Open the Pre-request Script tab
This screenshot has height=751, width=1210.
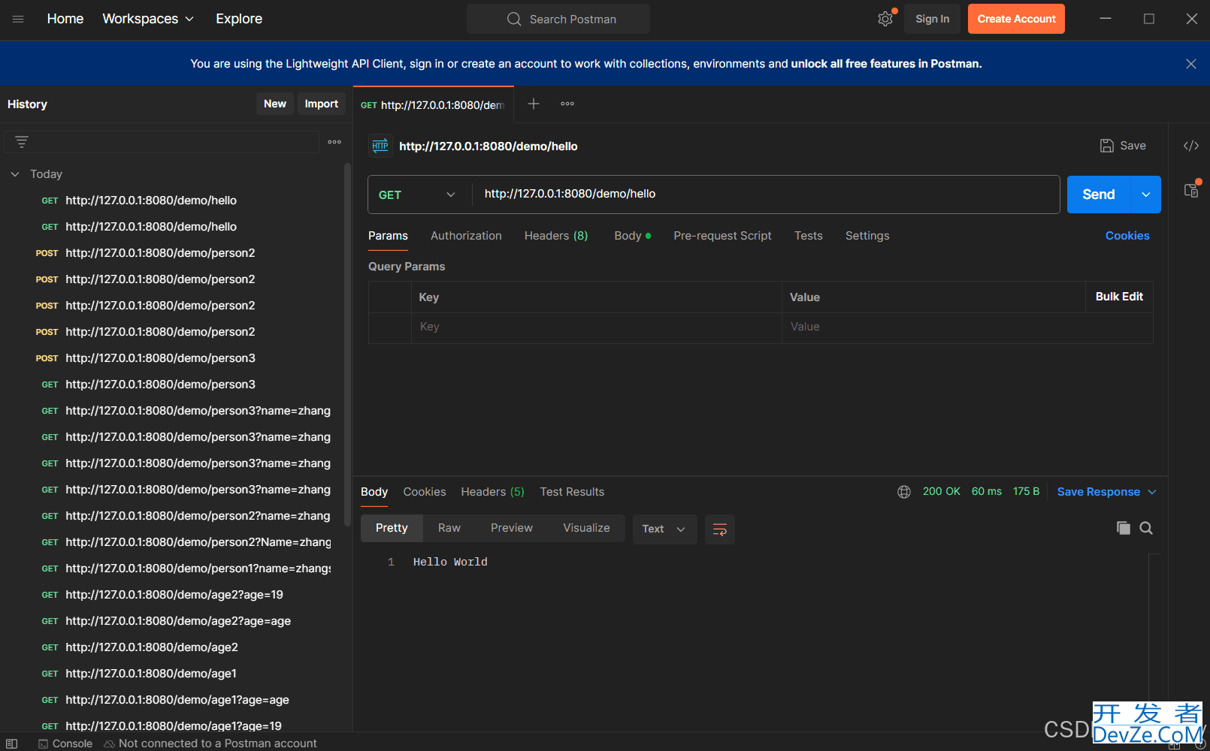pos(722,236)
